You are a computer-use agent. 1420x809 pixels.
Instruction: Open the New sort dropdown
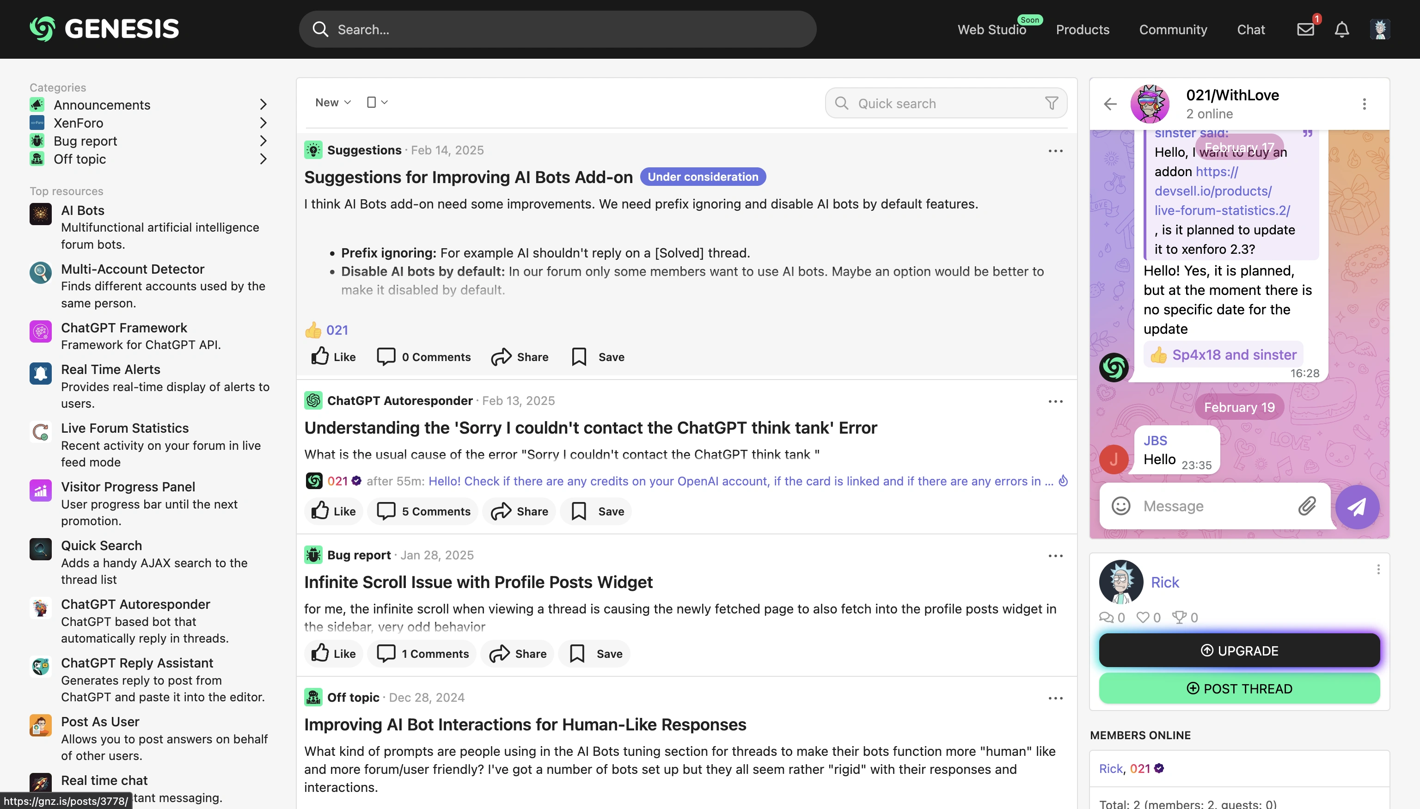(x=333, y=102)
